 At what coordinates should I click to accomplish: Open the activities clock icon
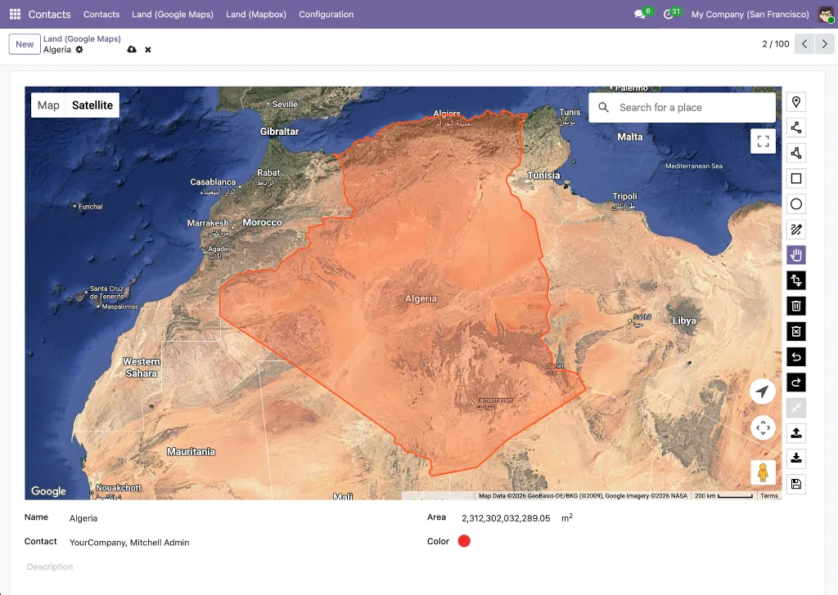coord(668,15)
